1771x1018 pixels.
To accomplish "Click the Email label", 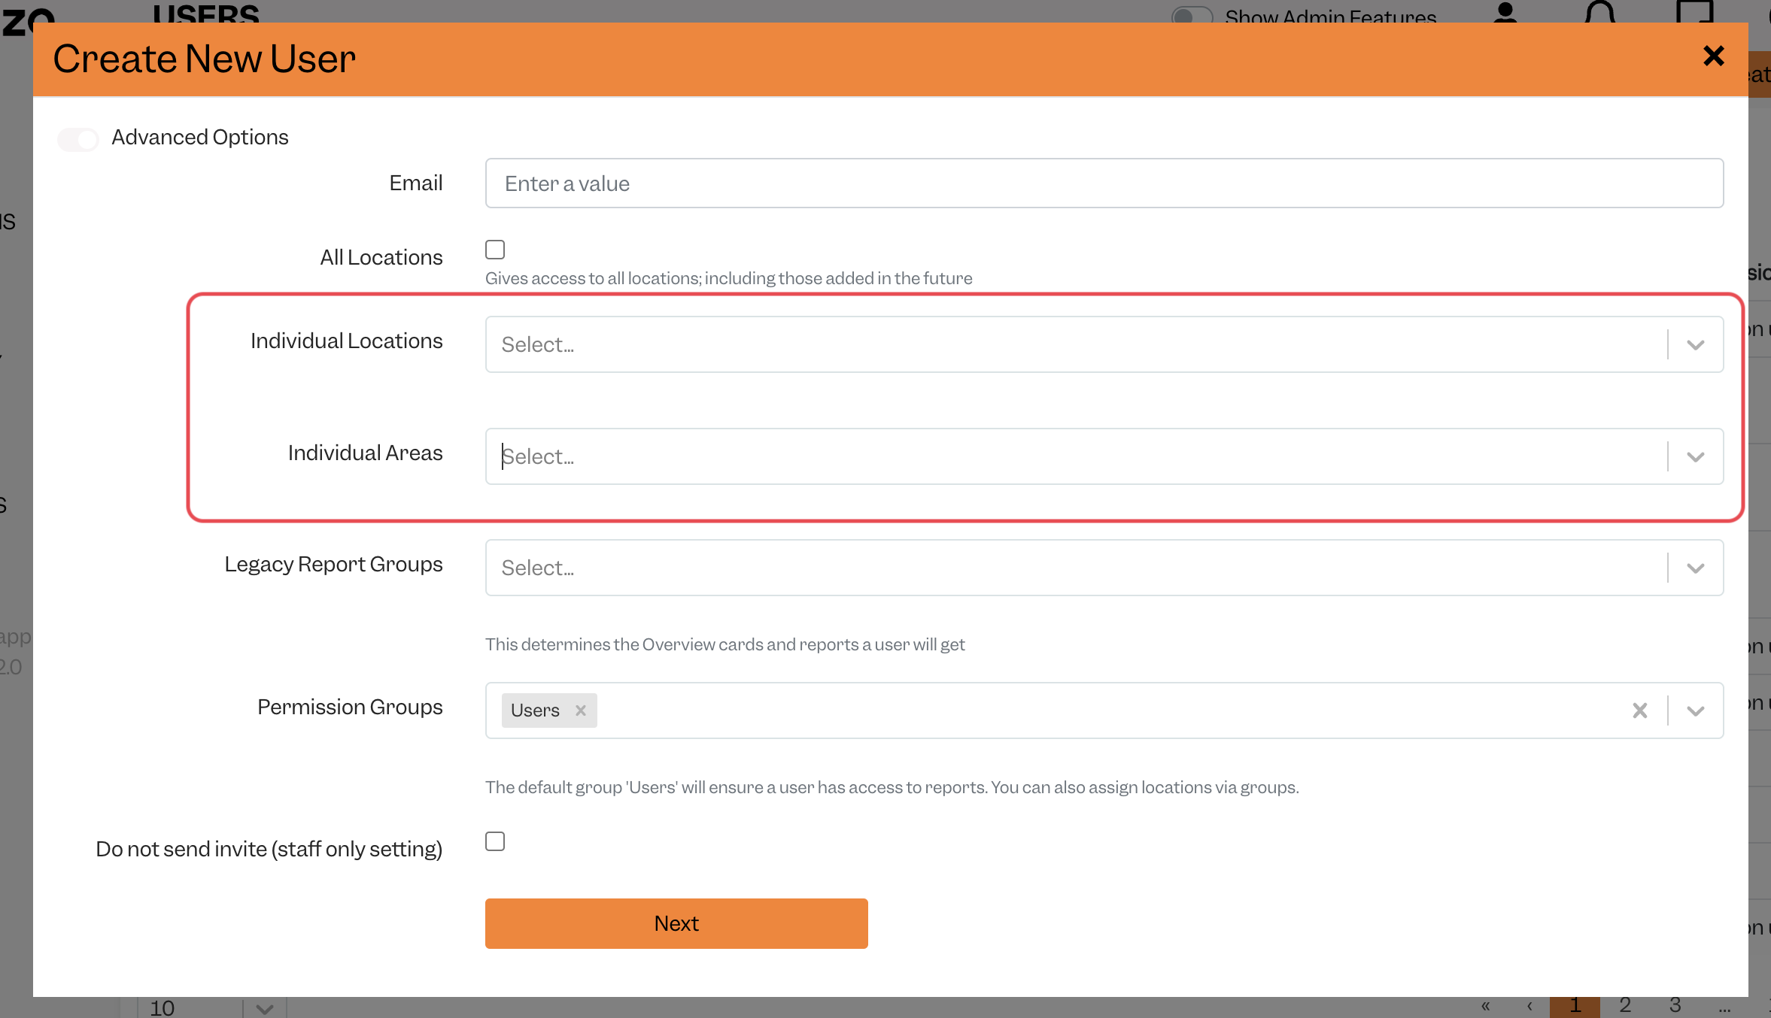I will pos(416,183).
